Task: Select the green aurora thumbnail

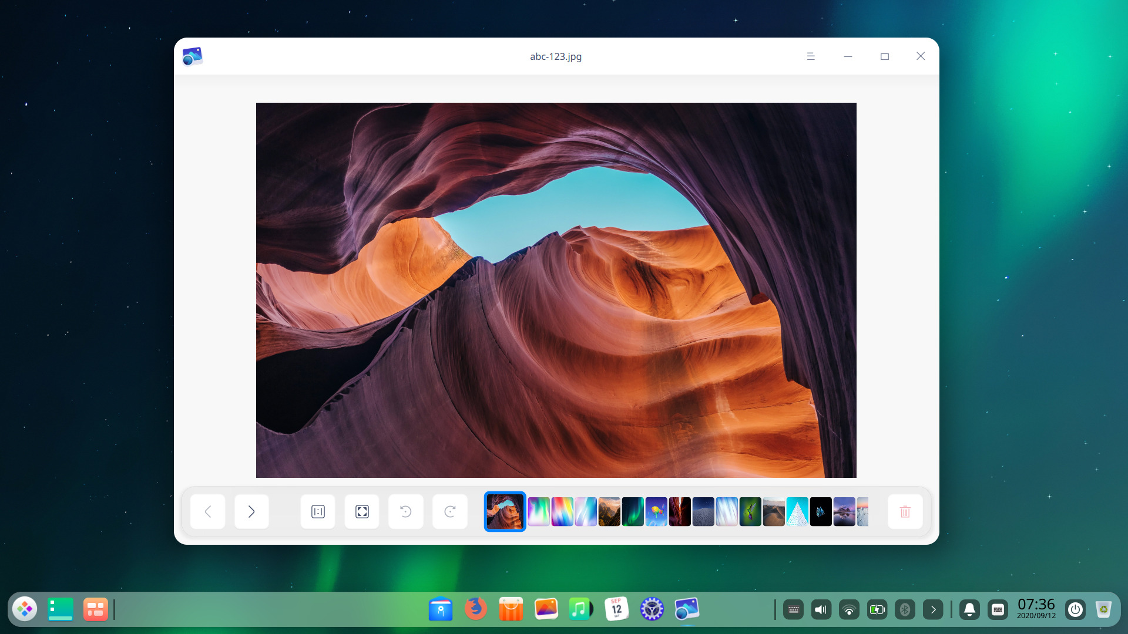Action: pos(633,511)
